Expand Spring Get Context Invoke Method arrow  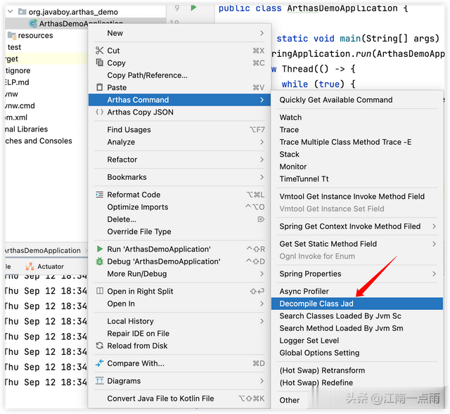pos(435,226)
